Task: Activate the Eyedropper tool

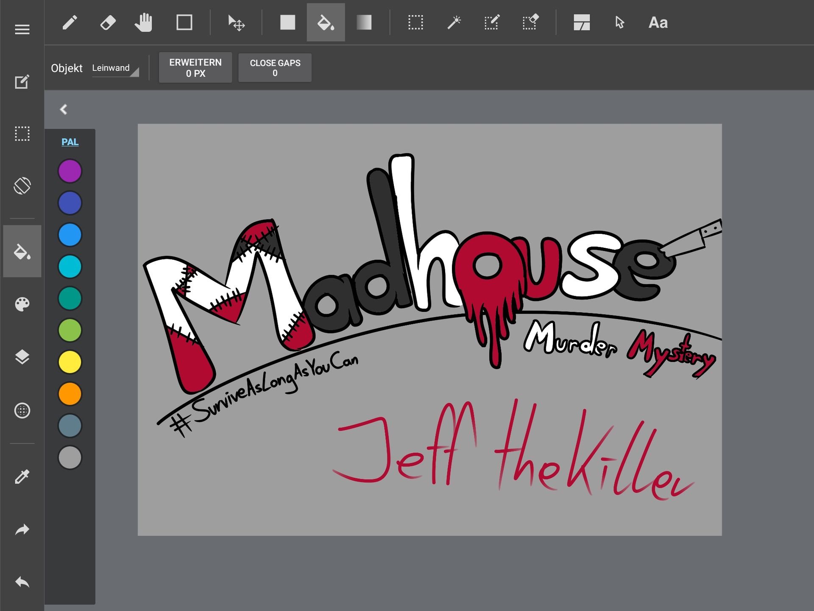Action: 22,477
